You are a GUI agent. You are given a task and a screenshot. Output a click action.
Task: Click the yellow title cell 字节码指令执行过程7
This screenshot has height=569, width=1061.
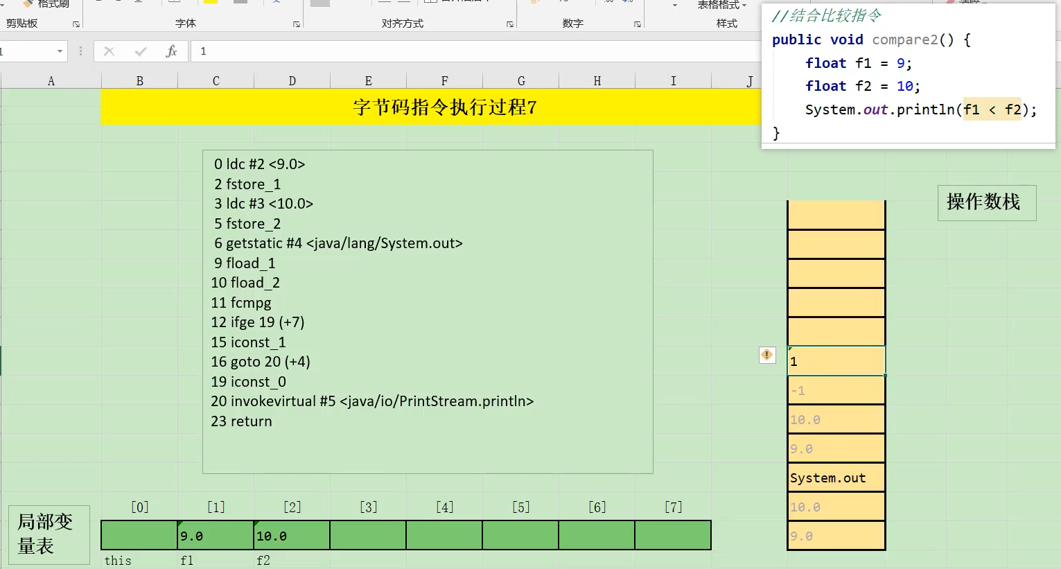444,107
